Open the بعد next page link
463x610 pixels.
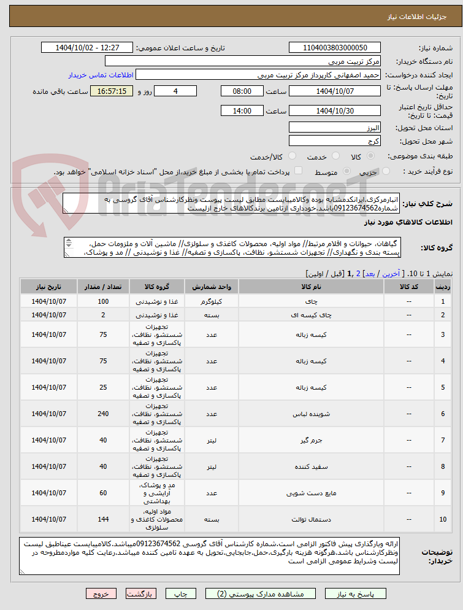pyautogui.click(x=370, y=274)
